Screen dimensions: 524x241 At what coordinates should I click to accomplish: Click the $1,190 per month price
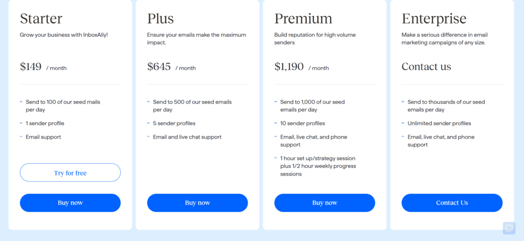click(301, 67)
